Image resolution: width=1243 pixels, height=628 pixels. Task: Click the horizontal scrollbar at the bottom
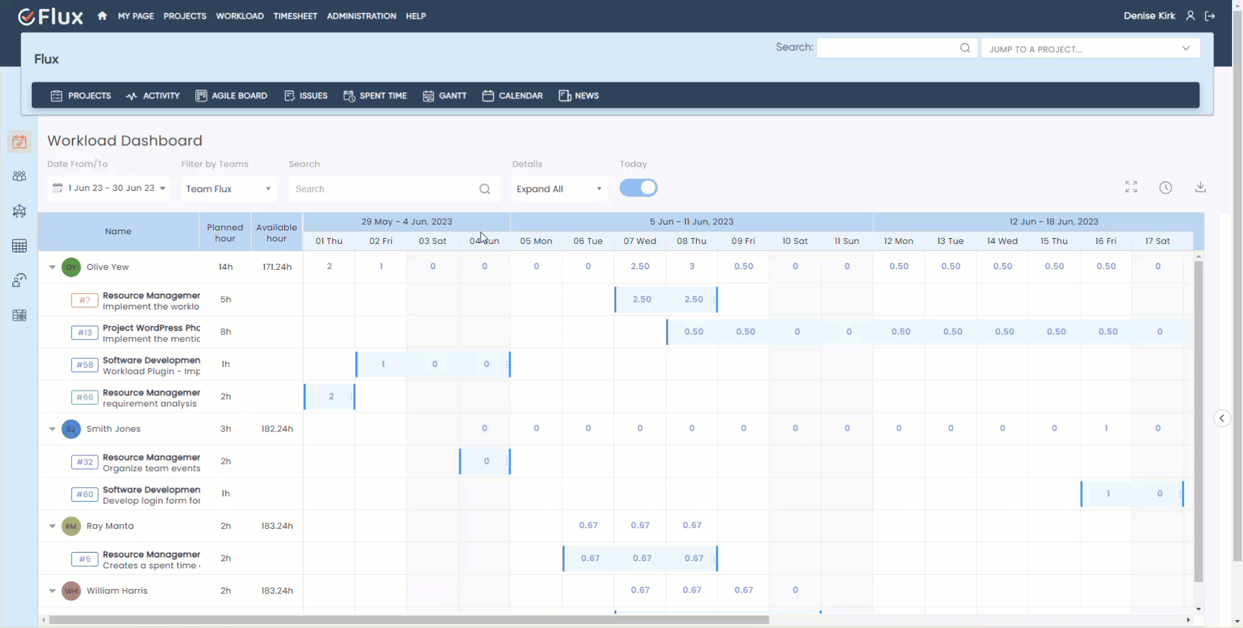point(409,620)
